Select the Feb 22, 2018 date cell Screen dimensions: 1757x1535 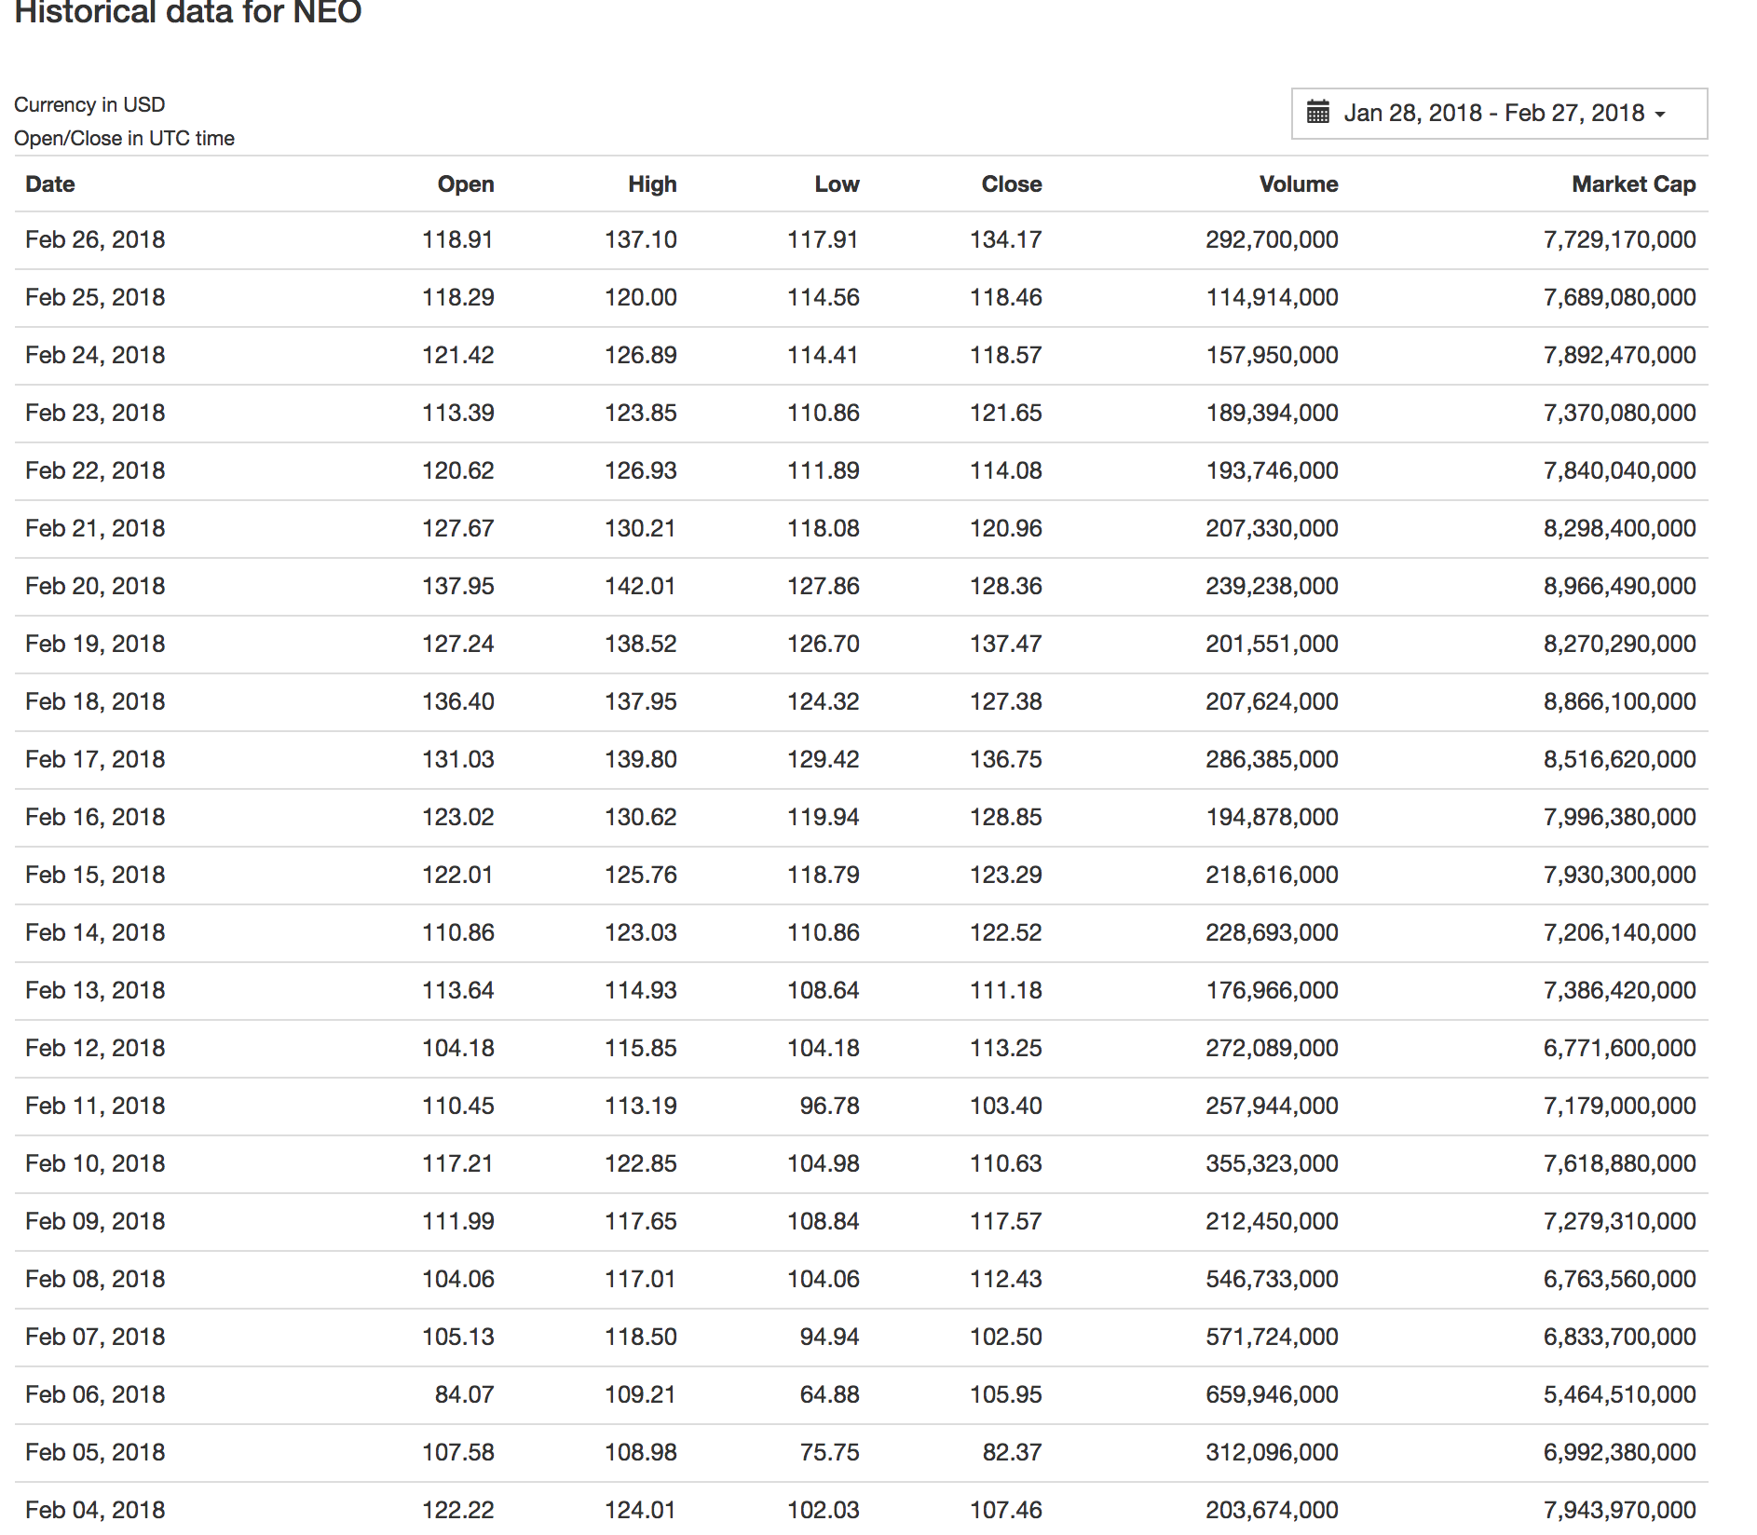(x=95, y=471)
